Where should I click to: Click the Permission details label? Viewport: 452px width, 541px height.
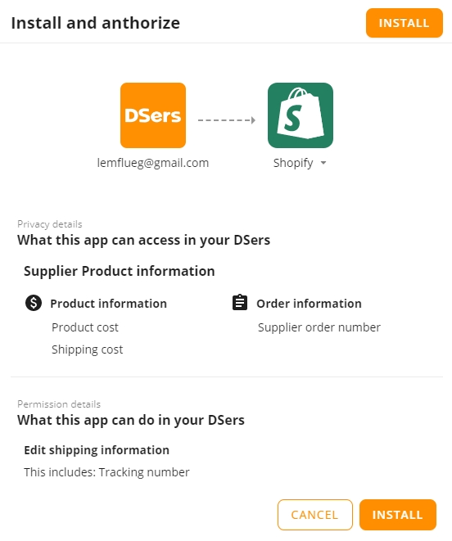tap(59, 404)
